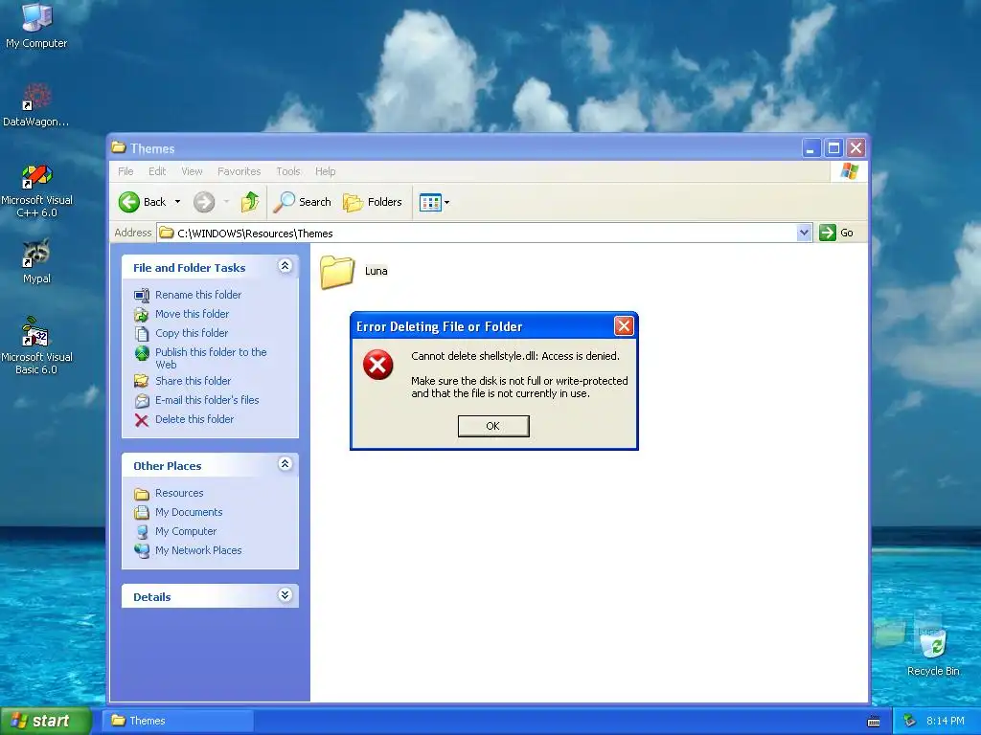The image size is (981, 735).
Task: Click the keyboard icon in the taskbar
Action: pos(874,722)
